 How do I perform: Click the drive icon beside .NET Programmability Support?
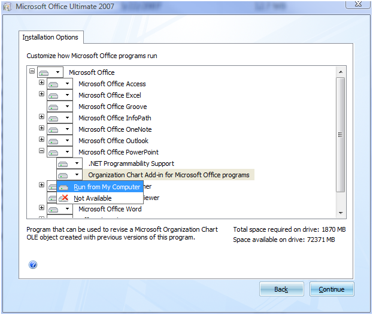tap(63, 164)
